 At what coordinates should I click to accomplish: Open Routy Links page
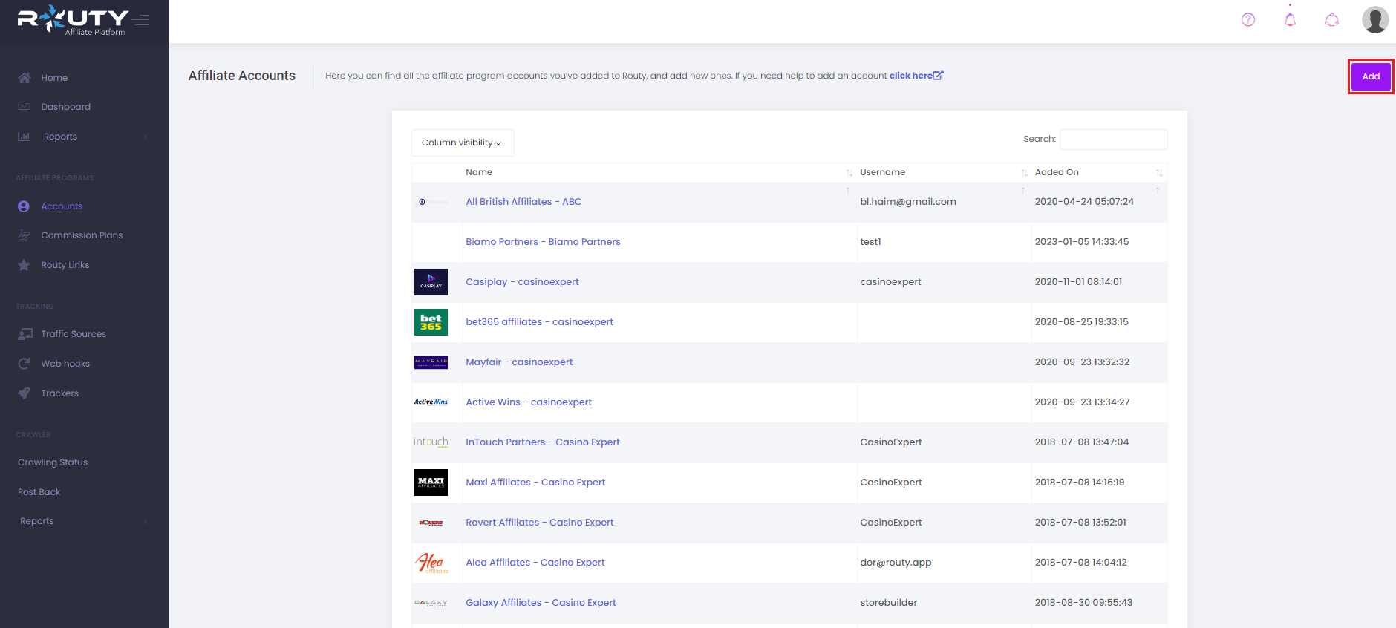click(65, 265)
